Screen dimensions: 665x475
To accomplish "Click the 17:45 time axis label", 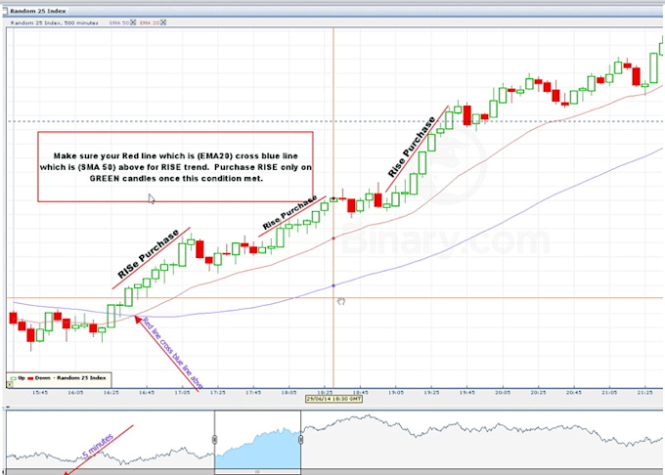I will click(253, 392).
